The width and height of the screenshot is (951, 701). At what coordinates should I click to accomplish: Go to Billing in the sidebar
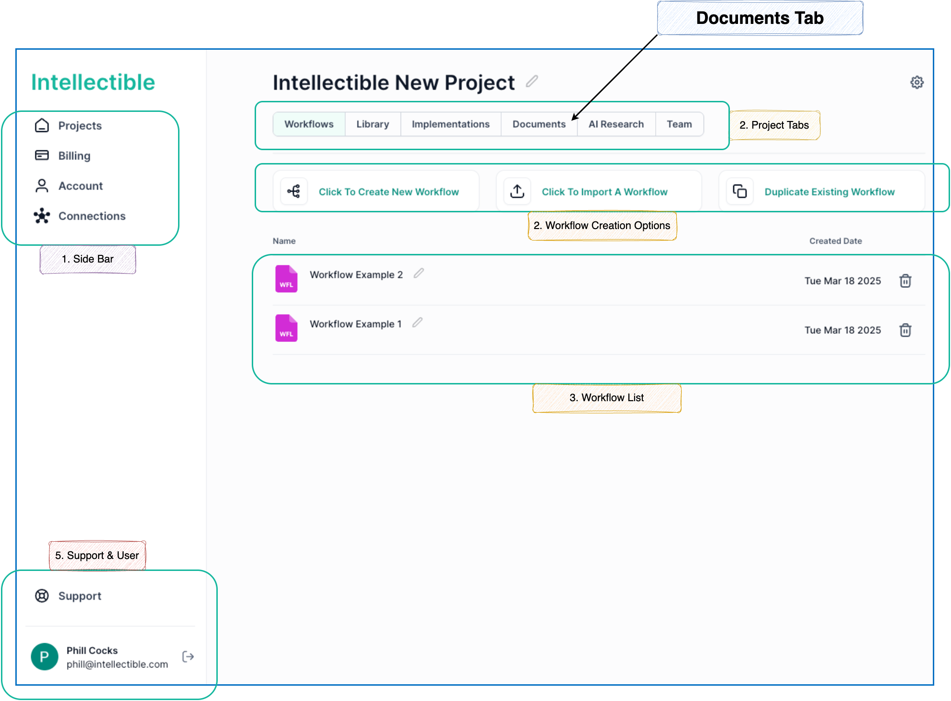pos(74,155)
